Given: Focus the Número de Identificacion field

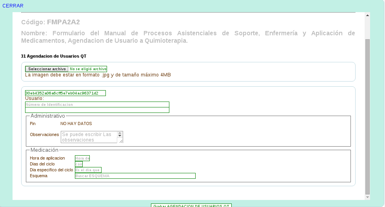Looking at the screenshot, I should click(97, 105).
